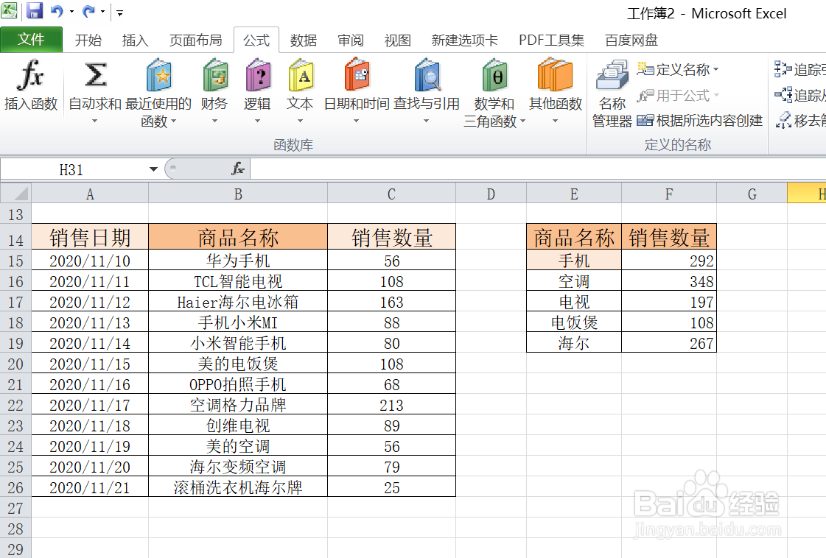Screen dimensions: 826x558
Task: Open the Logical (逻辑) functions book icon
Action: [x=258, y=75]
